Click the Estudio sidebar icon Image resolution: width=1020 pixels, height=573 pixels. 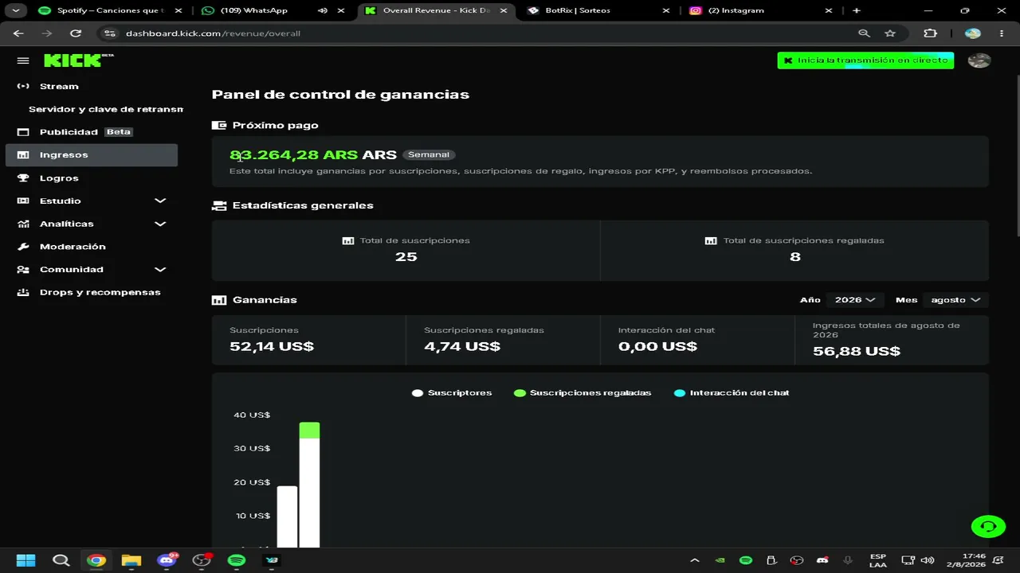pyautogui.click(x=23, y=201)
